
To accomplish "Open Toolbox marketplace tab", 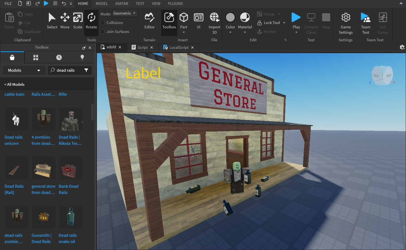I will (12, 57).
